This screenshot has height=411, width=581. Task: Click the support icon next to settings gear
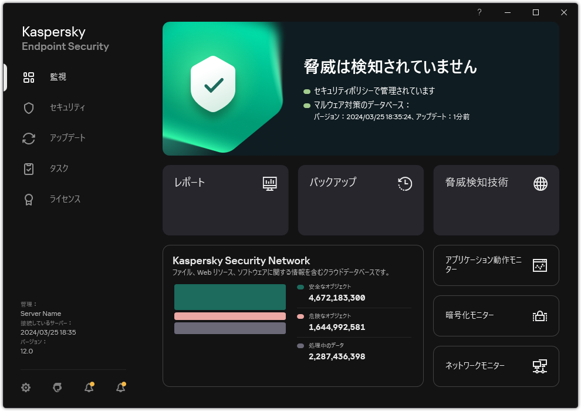click(x=57, y=388)
